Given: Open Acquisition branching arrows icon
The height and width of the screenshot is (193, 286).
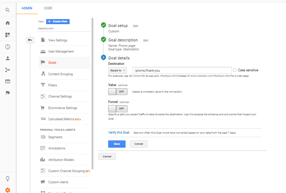Looking at the screenshot, I should click(x=8, y=70).
